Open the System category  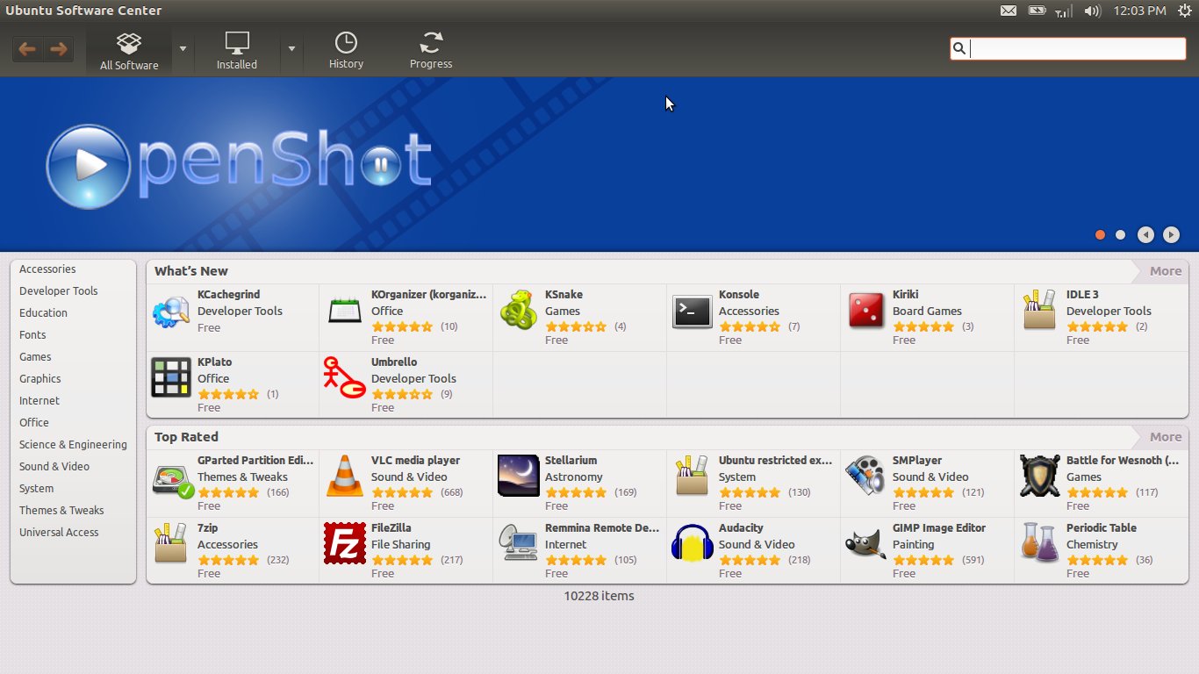[x=36, y=489]
